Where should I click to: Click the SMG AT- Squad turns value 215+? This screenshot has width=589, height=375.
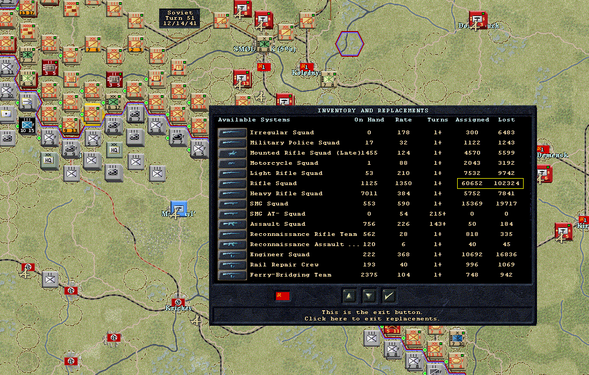(438, 214)
